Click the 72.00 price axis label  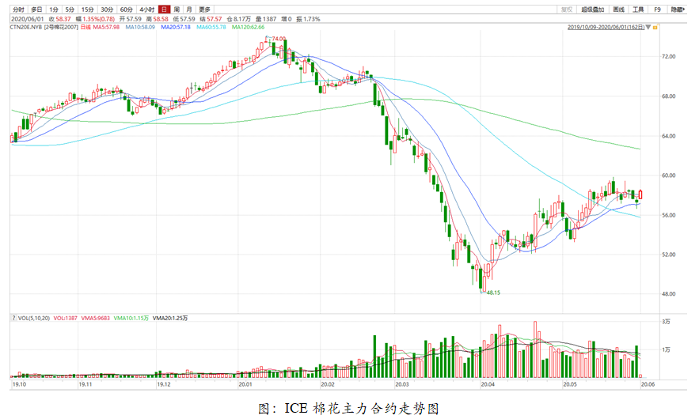669,57
